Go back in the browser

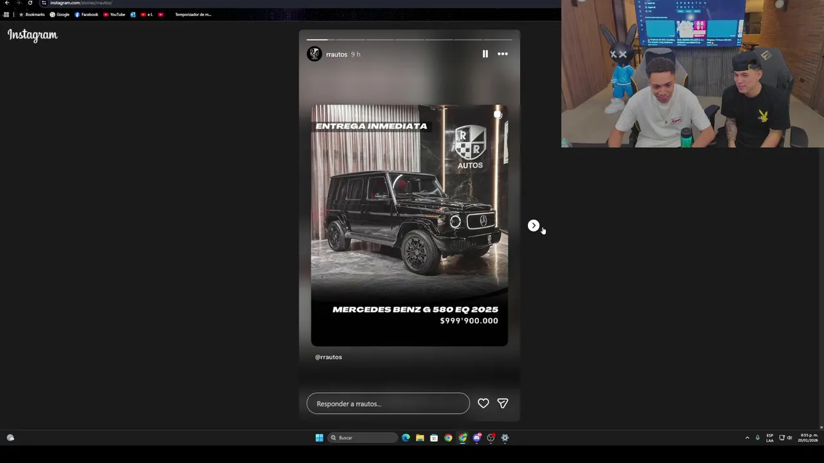click(x=7, y=3)
